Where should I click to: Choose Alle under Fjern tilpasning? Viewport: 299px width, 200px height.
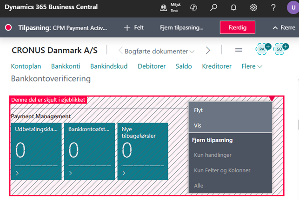tap(230, 186)
